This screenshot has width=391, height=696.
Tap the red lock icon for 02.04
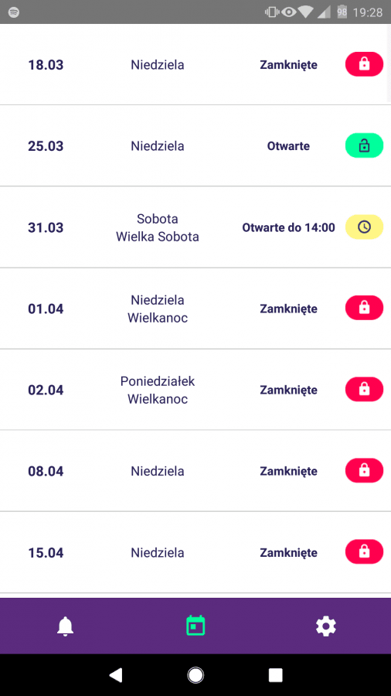pyautogui.click(x=364, y=389)
